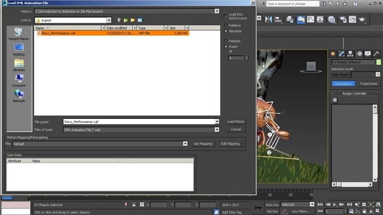Click the At frame value field
Viewport: 383px width, 215px height.
point(236,58)
